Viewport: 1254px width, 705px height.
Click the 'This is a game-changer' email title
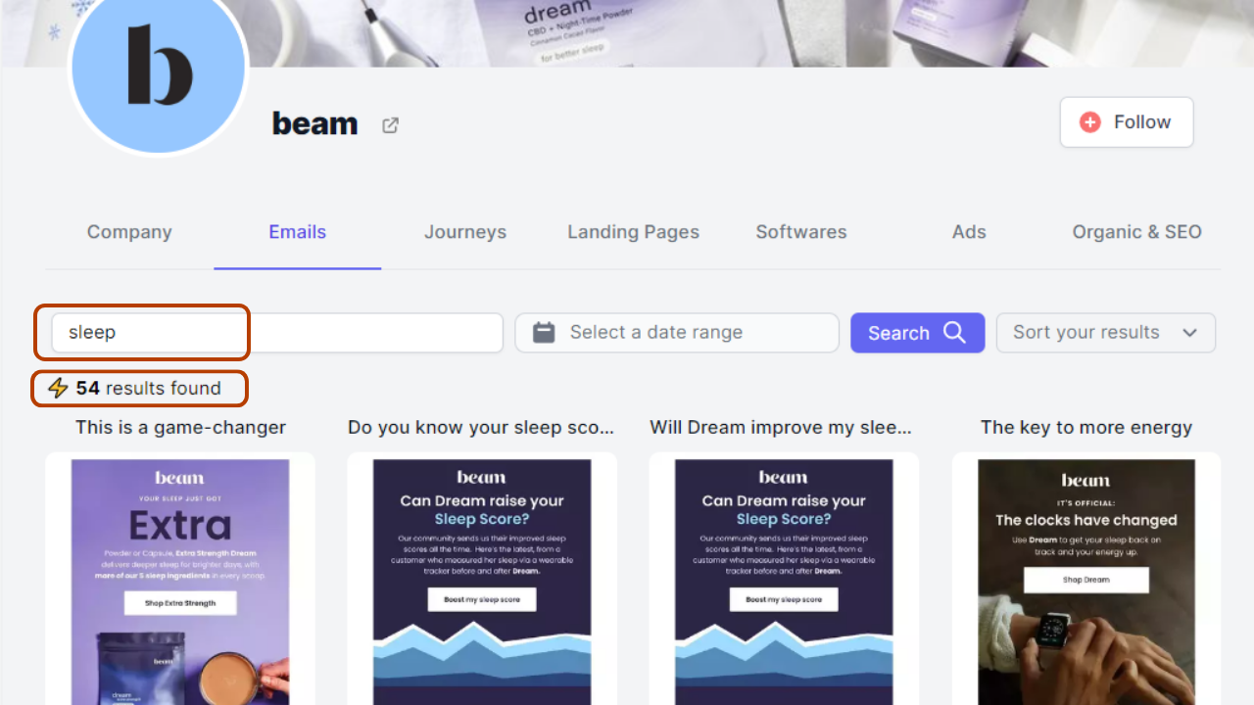point(180,428)
